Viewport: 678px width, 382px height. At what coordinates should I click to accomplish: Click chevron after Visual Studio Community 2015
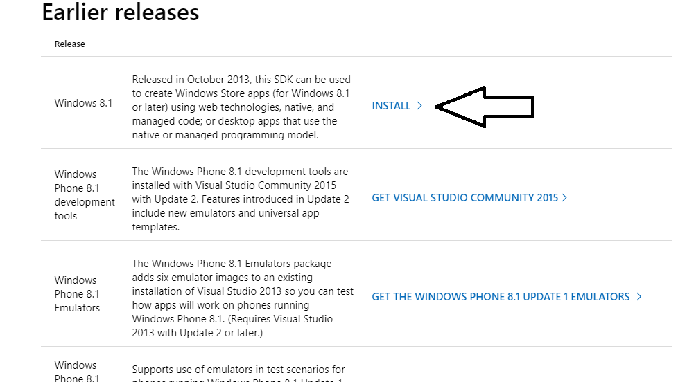(x=564, y=198)
